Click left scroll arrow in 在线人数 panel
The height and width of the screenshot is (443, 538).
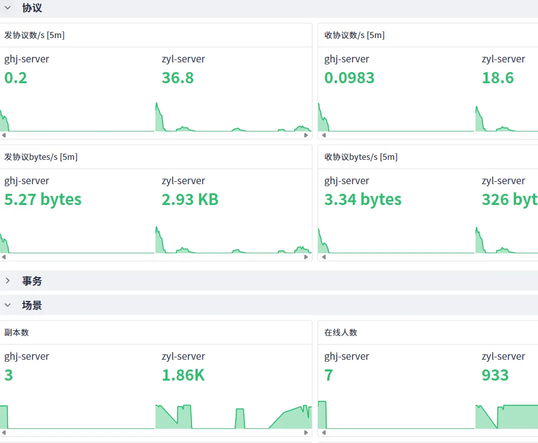(x=324, y=433)
